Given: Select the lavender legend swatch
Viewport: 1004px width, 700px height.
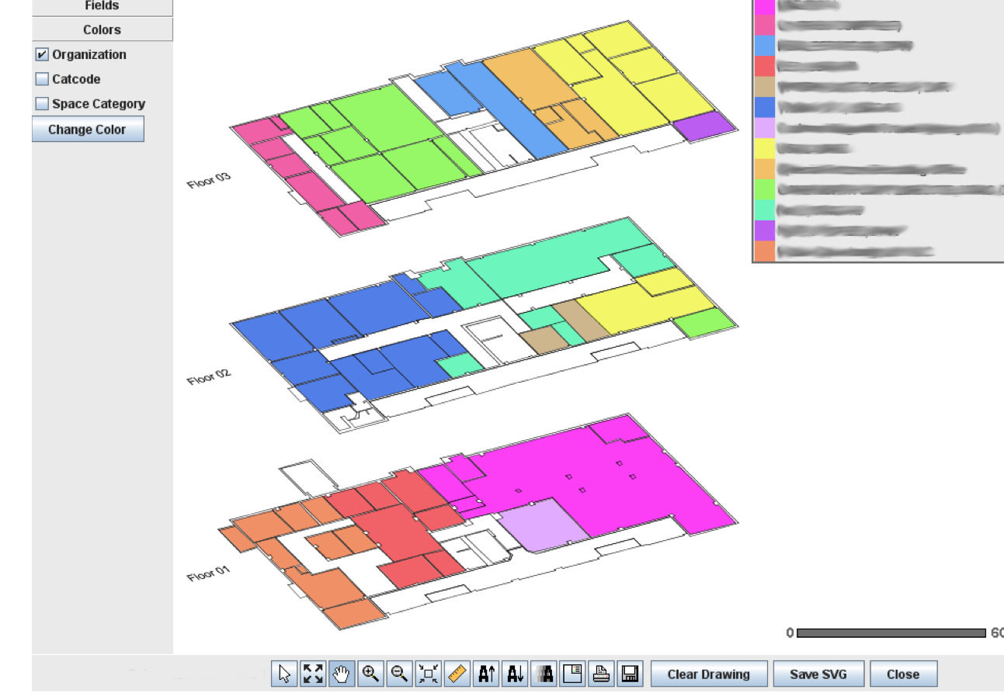Looking at the screenshot, I should click(765, 127).
